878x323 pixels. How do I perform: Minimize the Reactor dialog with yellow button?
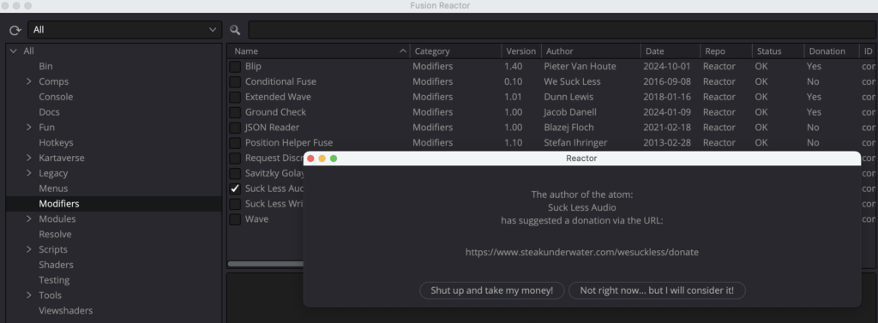[322, 159]
